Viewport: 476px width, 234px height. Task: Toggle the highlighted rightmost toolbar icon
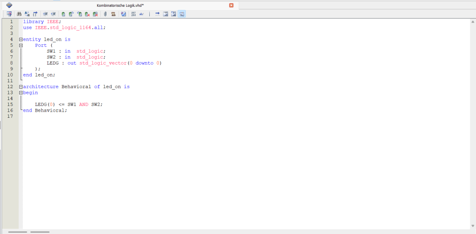[182, 14]
